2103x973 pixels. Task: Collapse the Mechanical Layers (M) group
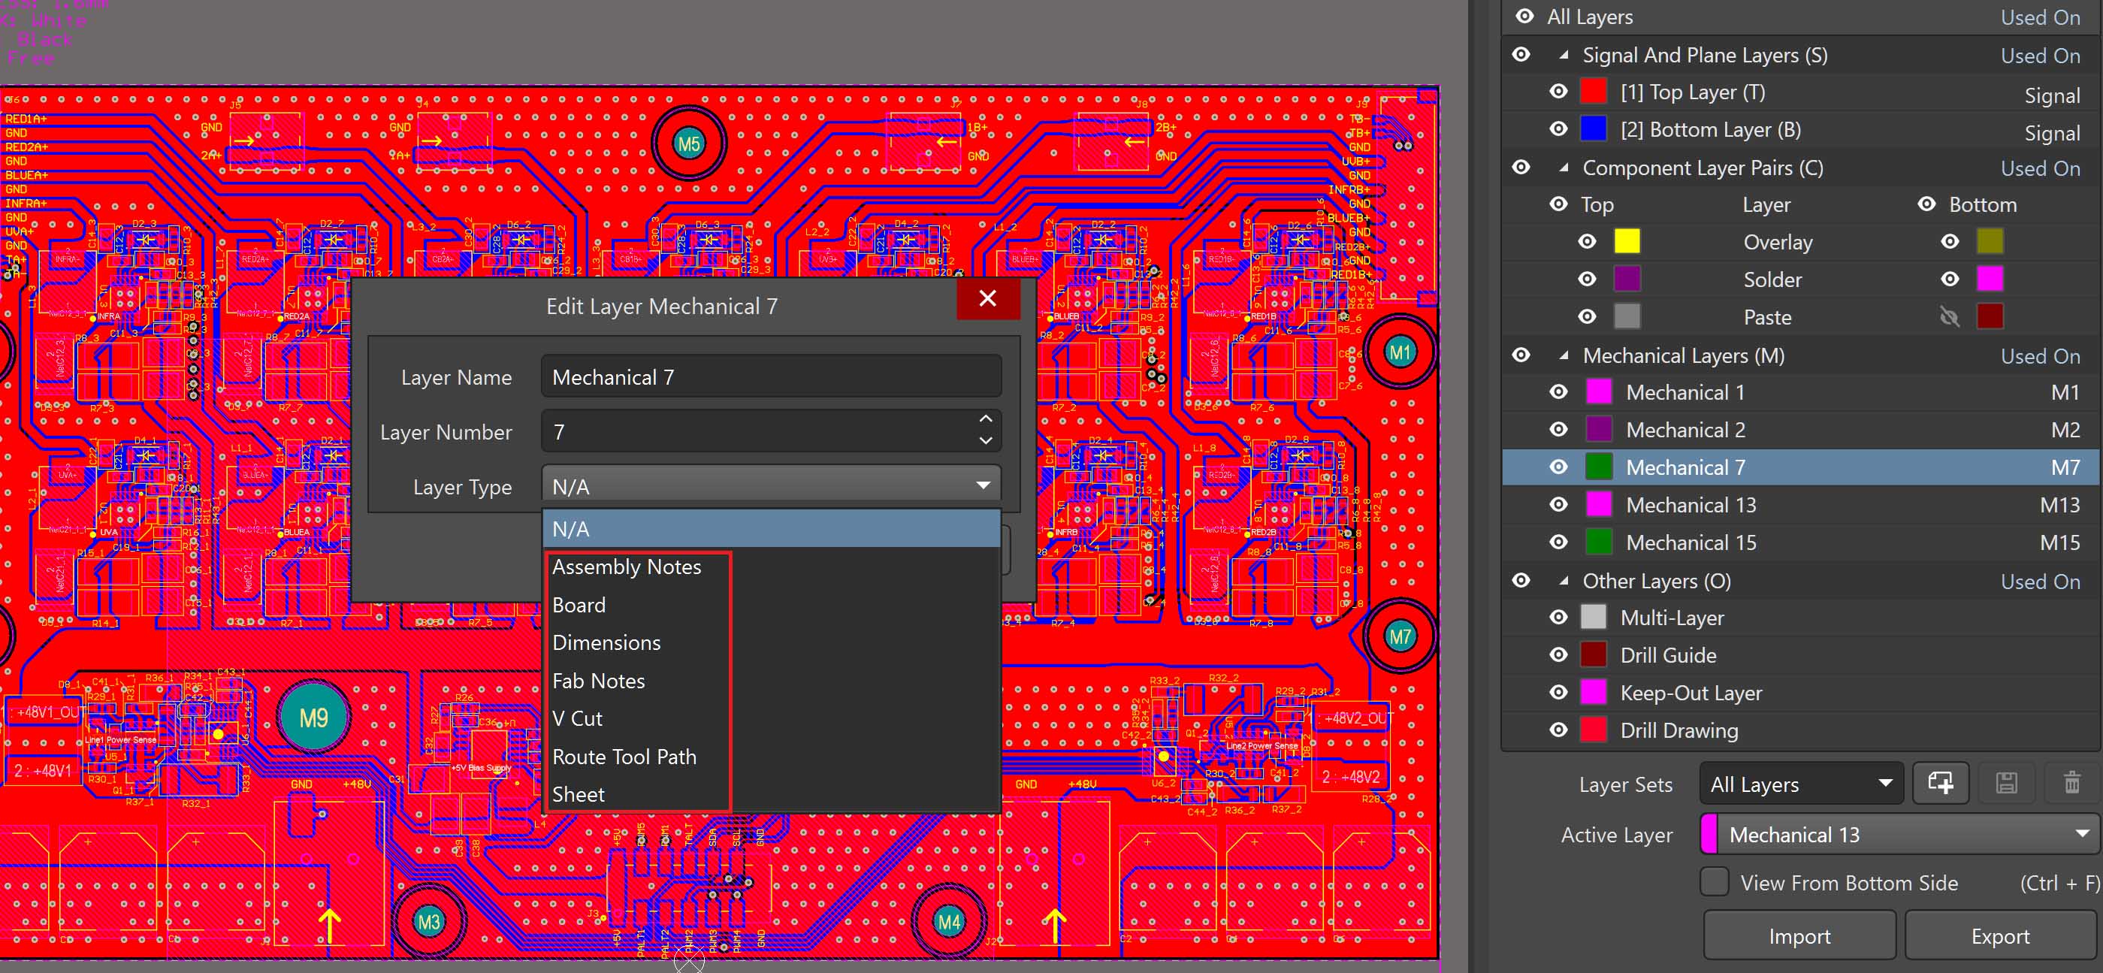tap(1564, 355)
